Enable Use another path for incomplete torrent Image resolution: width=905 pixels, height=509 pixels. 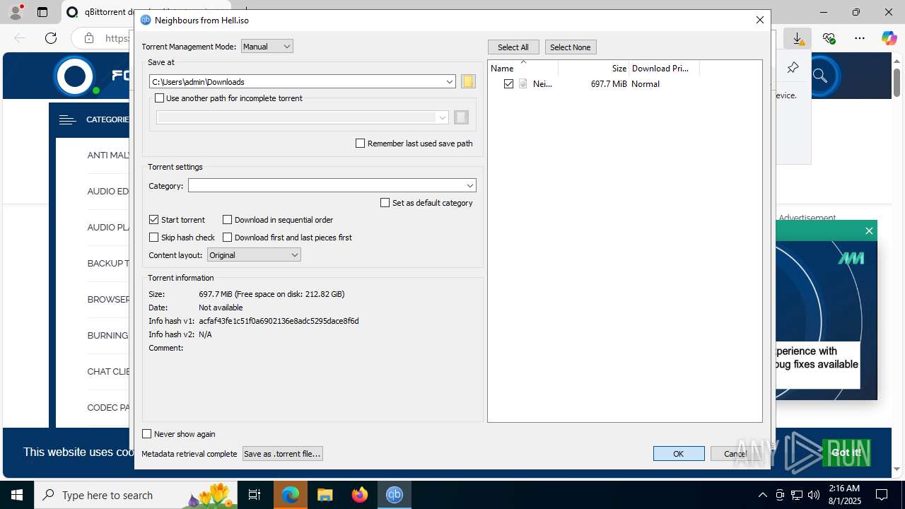(x=159, y=98)
